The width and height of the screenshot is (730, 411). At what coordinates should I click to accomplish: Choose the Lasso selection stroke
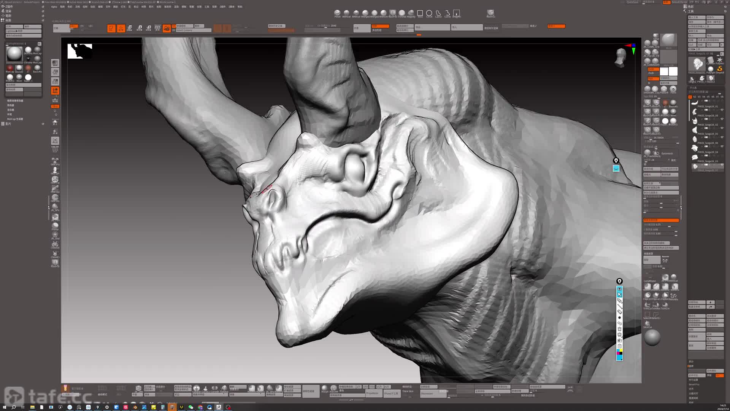pos(438,13)
